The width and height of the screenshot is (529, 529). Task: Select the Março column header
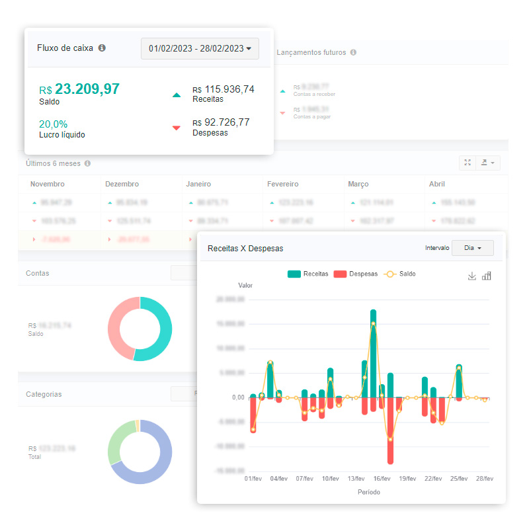358,184
